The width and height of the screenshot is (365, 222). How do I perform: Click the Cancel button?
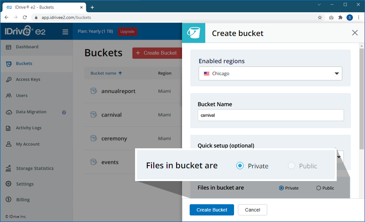pyautogui.click(x=252, y=210)
